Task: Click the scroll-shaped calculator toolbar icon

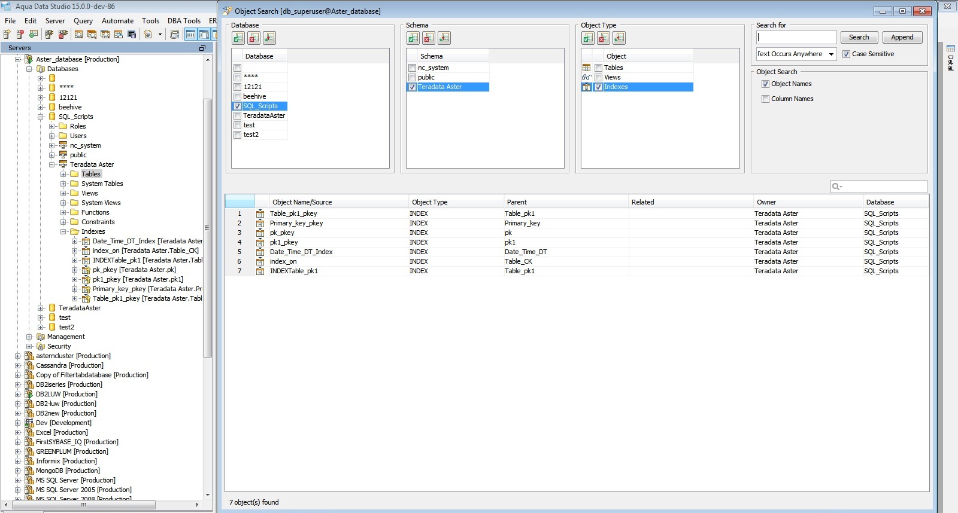Action: coord(174,34)
